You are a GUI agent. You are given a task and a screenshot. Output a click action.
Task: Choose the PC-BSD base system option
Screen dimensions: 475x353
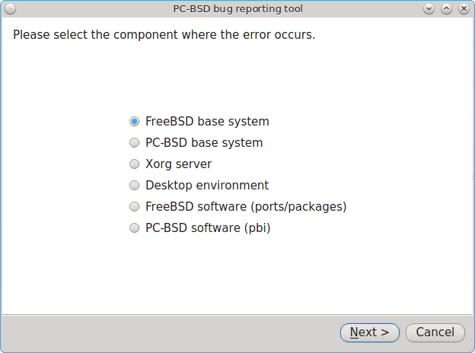(134, 142)
